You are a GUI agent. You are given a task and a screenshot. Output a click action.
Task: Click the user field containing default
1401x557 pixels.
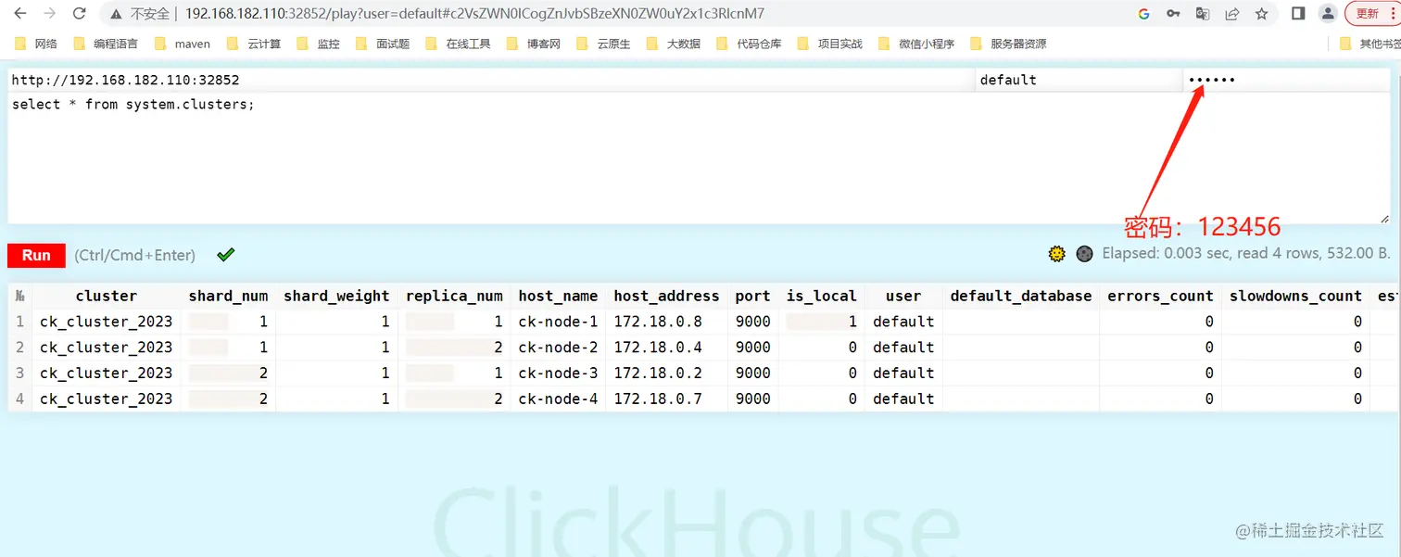click(1079, 80)
